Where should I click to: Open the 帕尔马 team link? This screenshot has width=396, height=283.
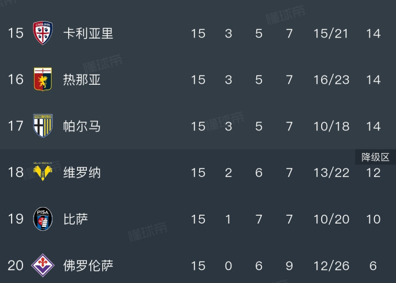point(82,126)
